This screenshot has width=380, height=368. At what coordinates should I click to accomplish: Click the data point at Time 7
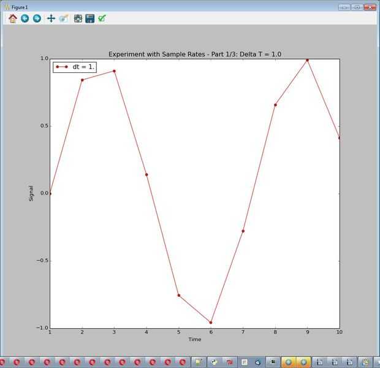pyautogui.click(x=243, y=231)
